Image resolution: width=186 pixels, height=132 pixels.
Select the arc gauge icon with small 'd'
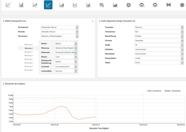click(142, 5)
